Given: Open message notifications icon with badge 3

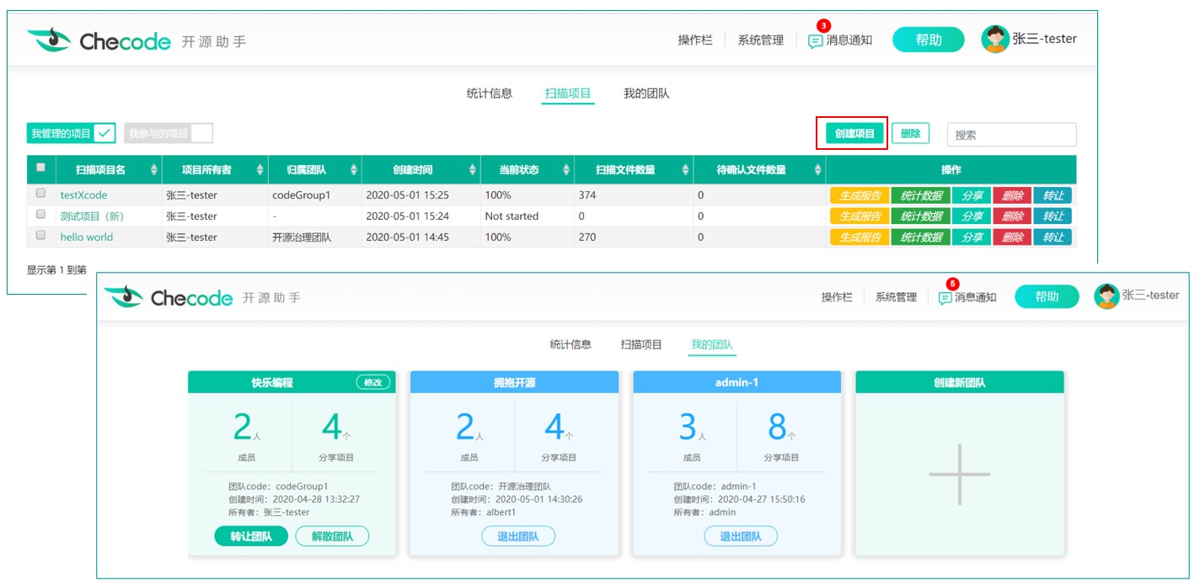Looking at the screenshot, I should tap(815, 40).
